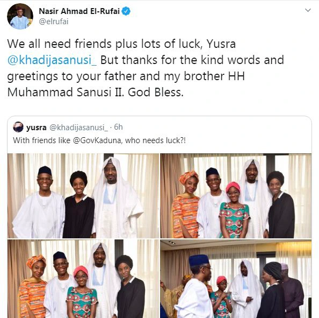Open the @elrufai handle link
The image size is (319, 318).
(54, 22)
